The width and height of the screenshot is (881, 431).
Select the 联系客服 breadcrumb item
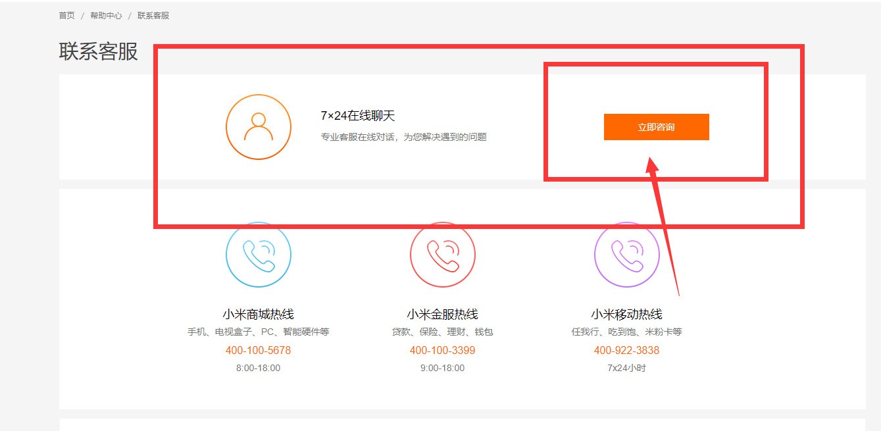(x=153, y=15)
